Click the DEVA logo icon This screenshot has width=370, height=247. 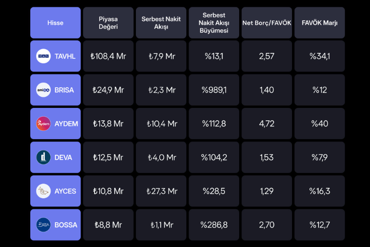pos(44,157)
